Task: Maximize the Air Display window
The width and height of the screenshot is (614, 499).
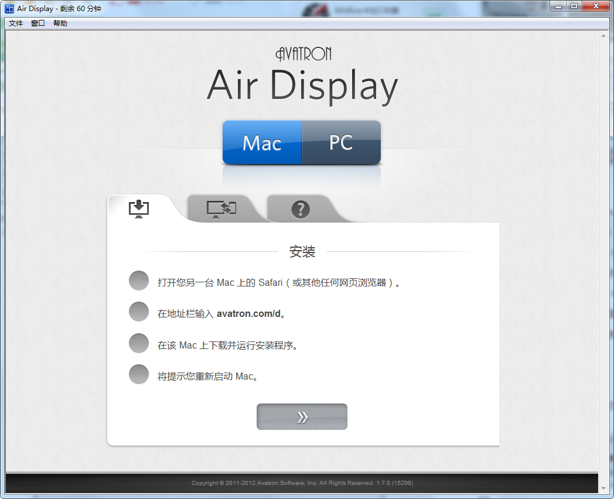Action: pos(574,6)
